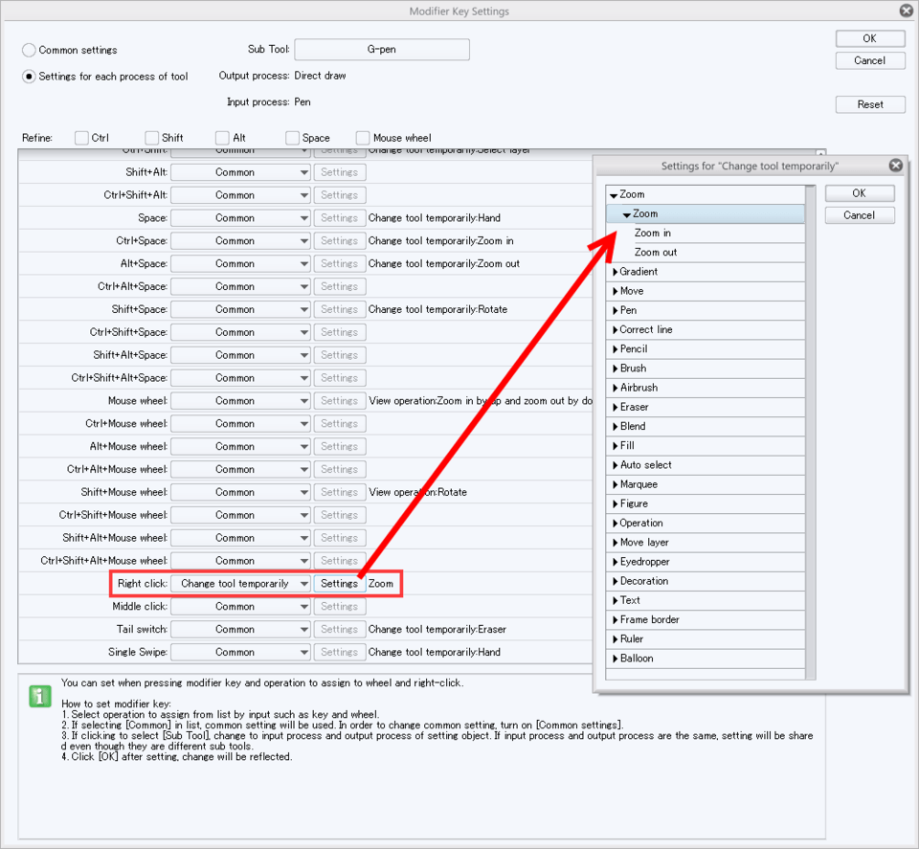Click the G-pen Sub Tool button
919x849 pixels.
(x=381, y=50)
